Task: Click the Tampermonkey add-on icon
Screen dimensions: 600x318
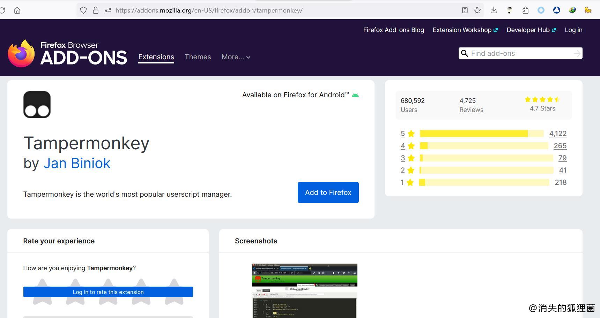Action: click(37, 105)
